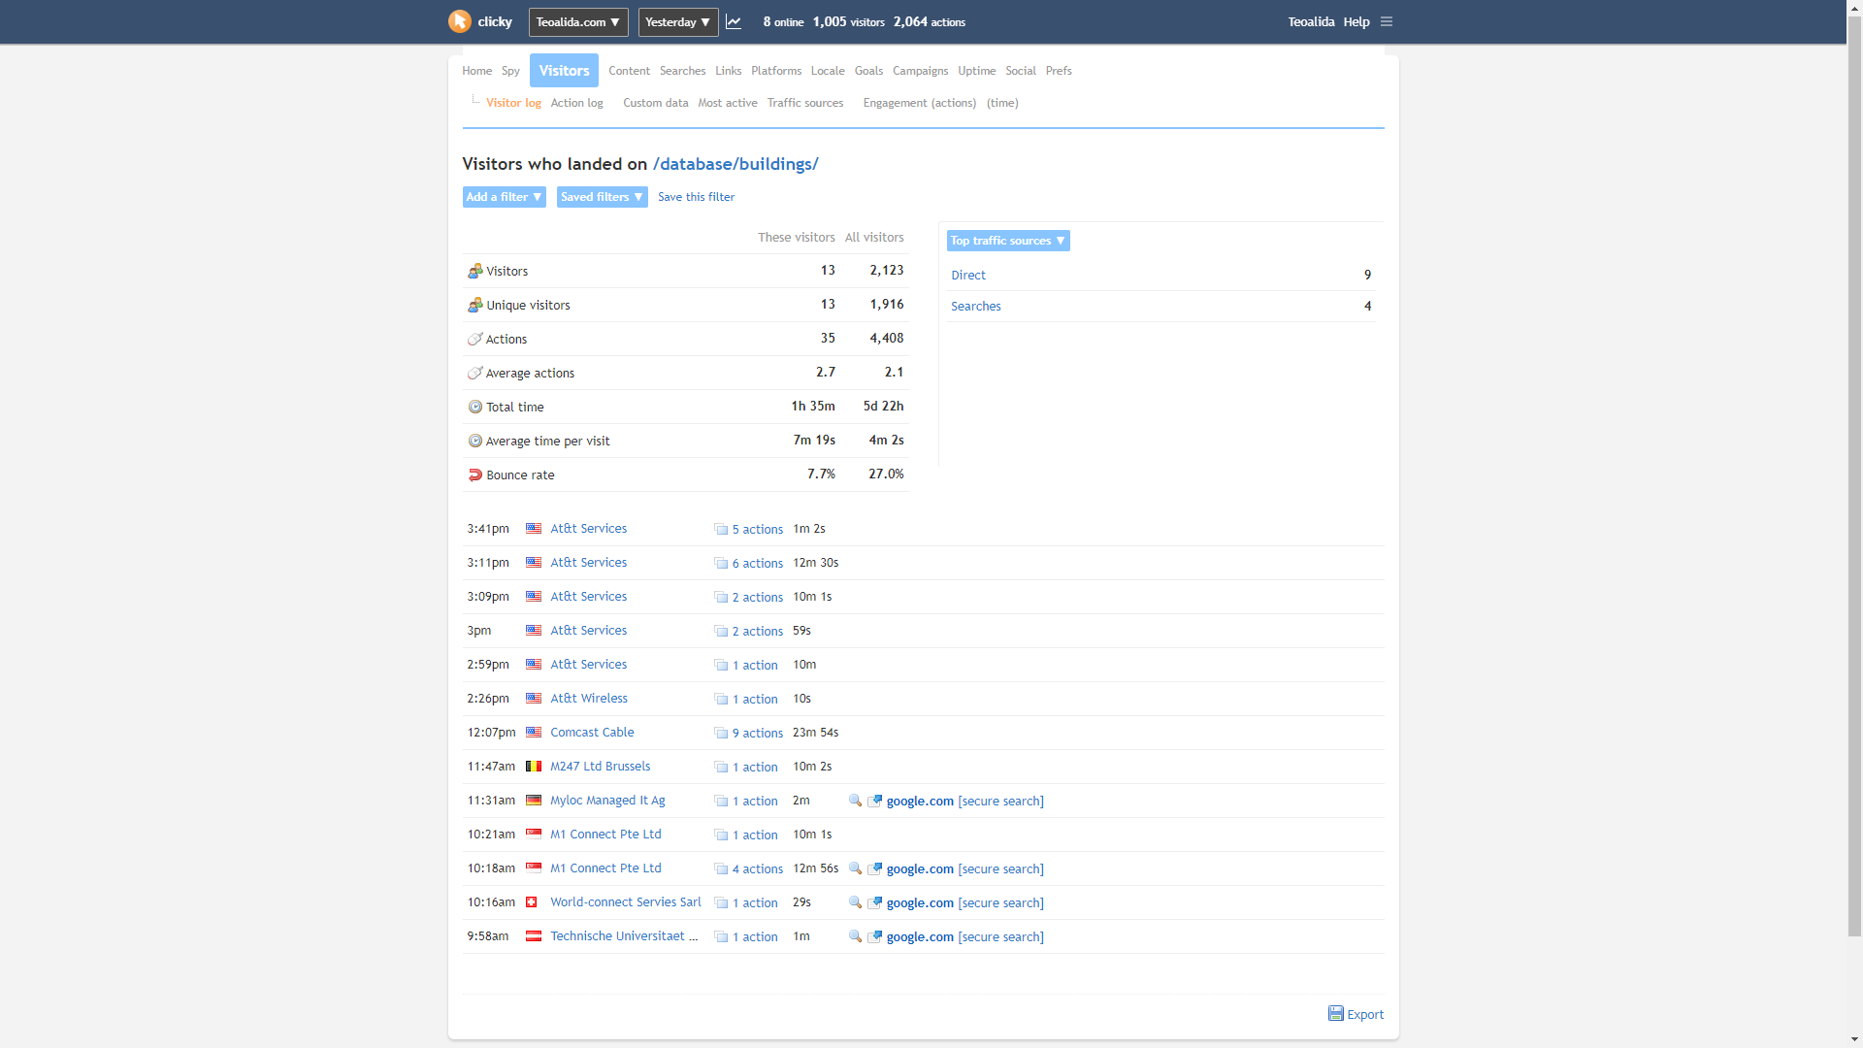Click the Singapore flag on the 10:21am visitor
Screen dimensions: 1863x1048
[534, 835]
